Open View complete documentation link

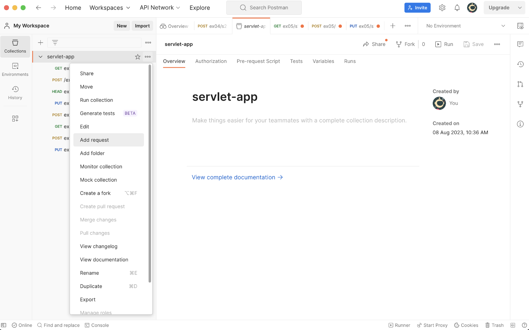coord(237,177)
